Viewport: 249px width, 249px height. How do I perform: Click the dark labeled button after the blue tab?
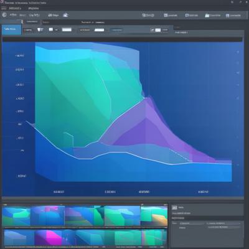27,30
